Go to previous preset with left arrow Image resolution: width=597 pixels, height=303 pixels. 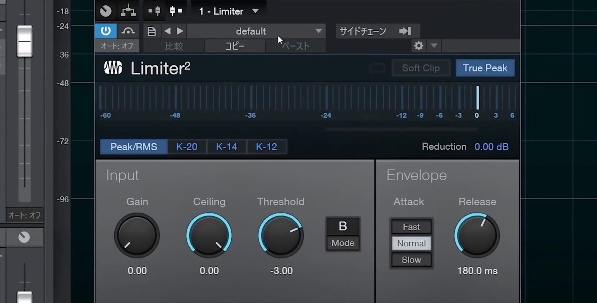point(167,31)
